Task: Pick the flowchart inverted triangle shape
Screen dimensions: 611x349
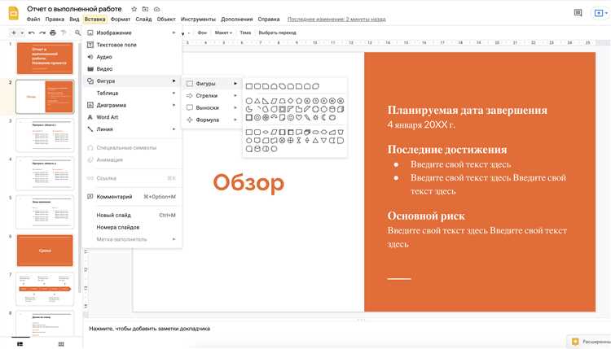Action: click(323, 141)
